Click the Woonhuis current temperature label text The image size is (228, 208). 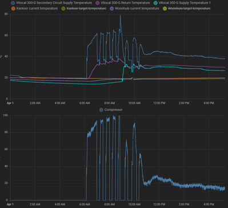137,9
